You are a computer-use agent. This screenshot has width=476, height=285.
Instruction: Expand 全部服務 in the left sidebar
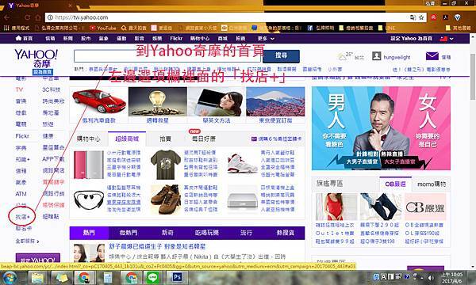(27, 241)
